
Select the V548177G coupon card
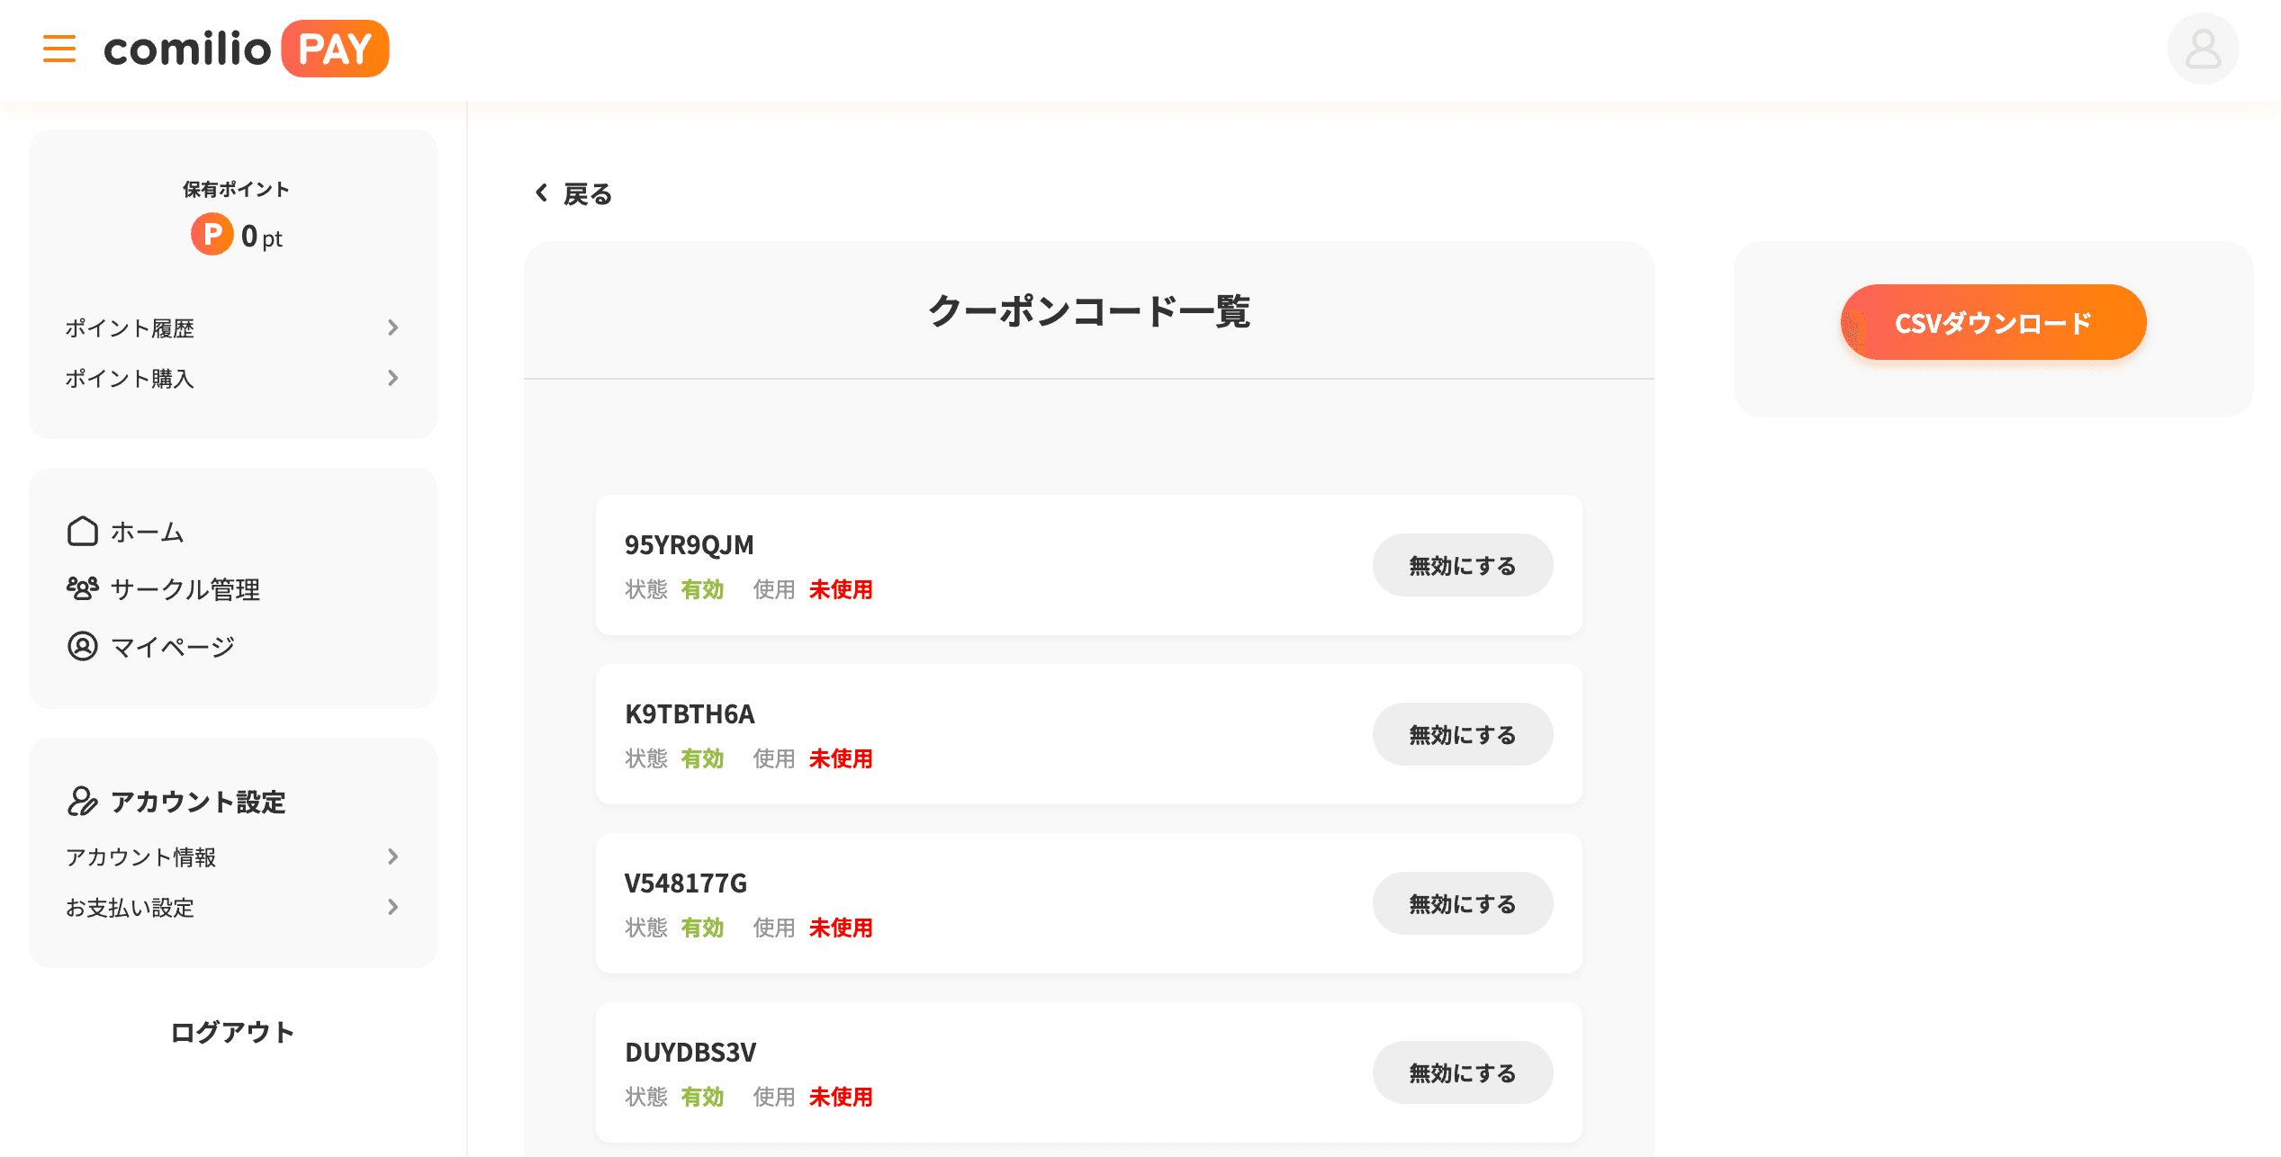click(x=990, y=903)
